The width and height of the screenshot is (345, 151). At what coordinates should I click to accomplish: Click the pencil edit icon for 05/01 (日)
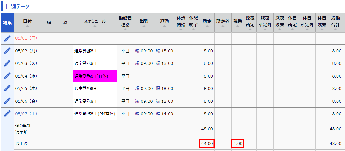click(7, 38)
